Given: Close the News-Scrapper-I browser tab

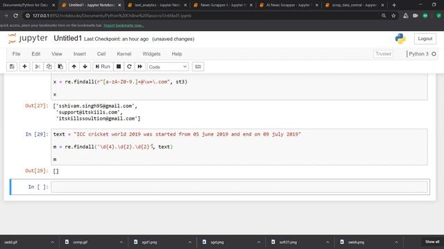Looking at the screenshot, I should click(251, 5).
